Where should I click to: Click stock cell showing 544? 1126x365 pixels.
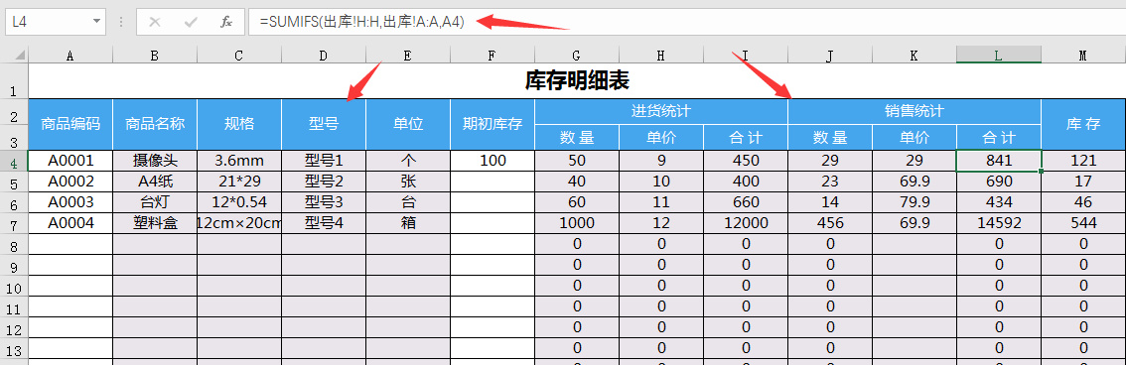coord(1083,223)
